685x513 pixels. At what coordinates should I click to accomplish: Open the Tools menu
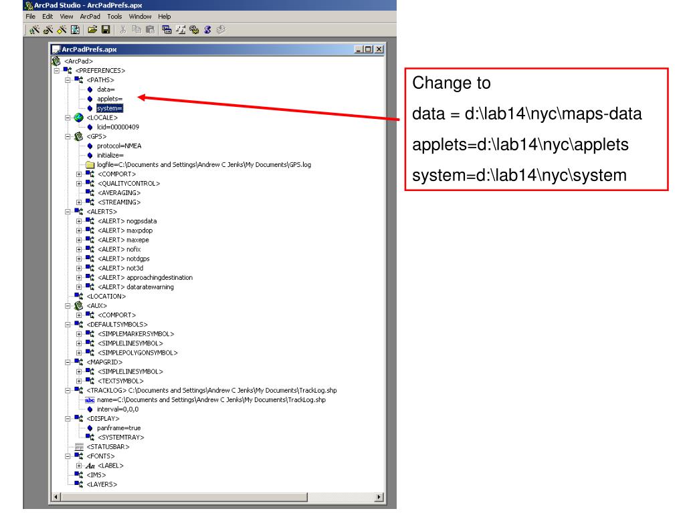(x=114, y=17)
